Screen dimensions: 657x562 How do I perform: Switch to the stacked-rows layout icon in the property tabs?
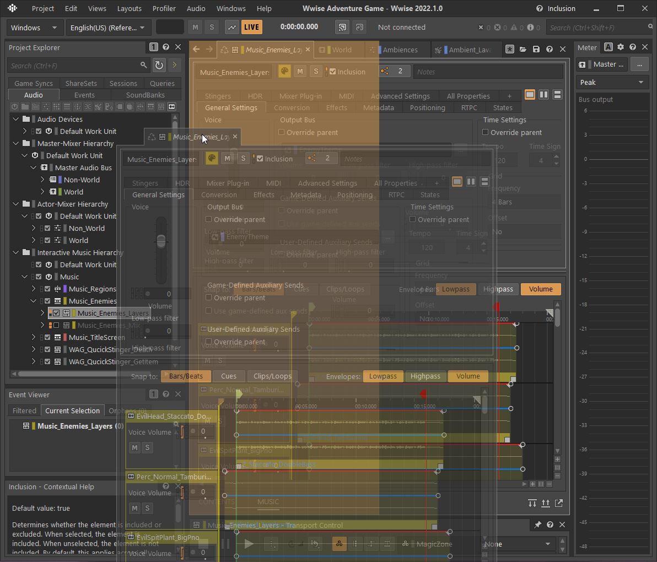coord(557,95)
